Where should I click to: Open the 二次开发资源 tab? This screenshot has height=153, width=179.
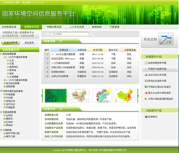click(x=77, y=27)
